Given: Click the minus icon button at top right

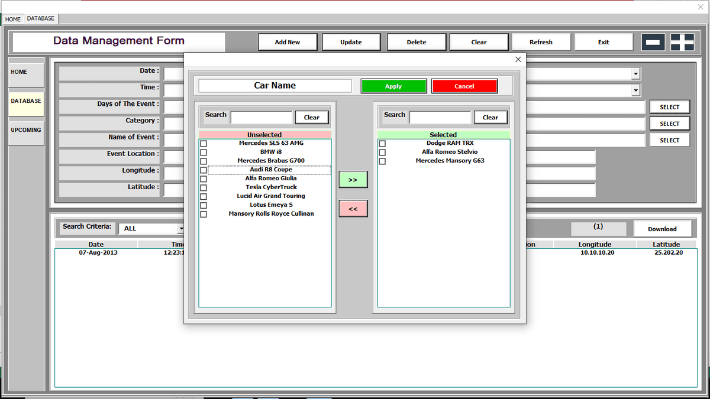Looking at the screenshot, I should 653,43.
